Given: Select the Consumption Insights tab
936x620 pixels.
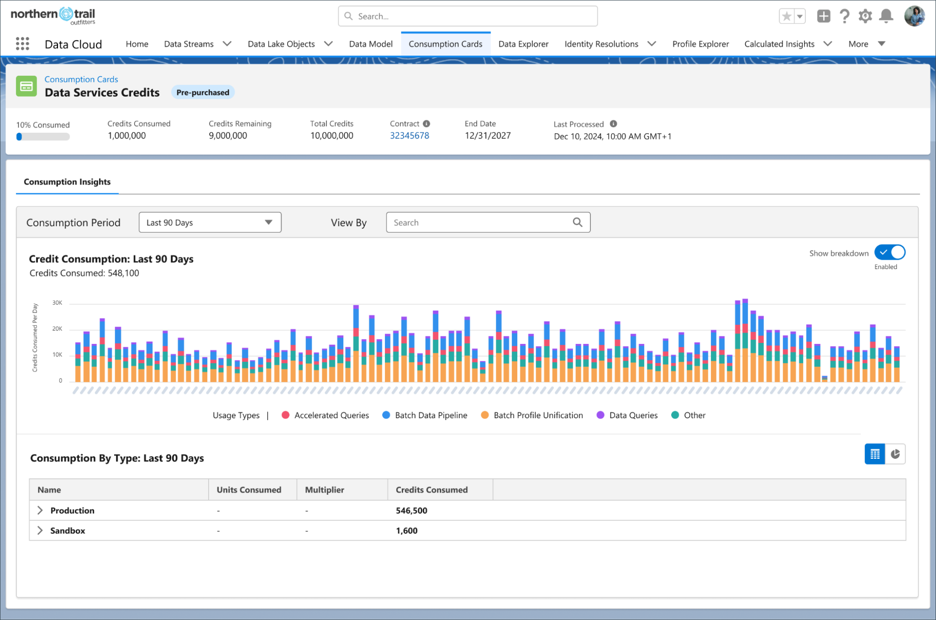Looking at the screenshot, I should (67, 182).
